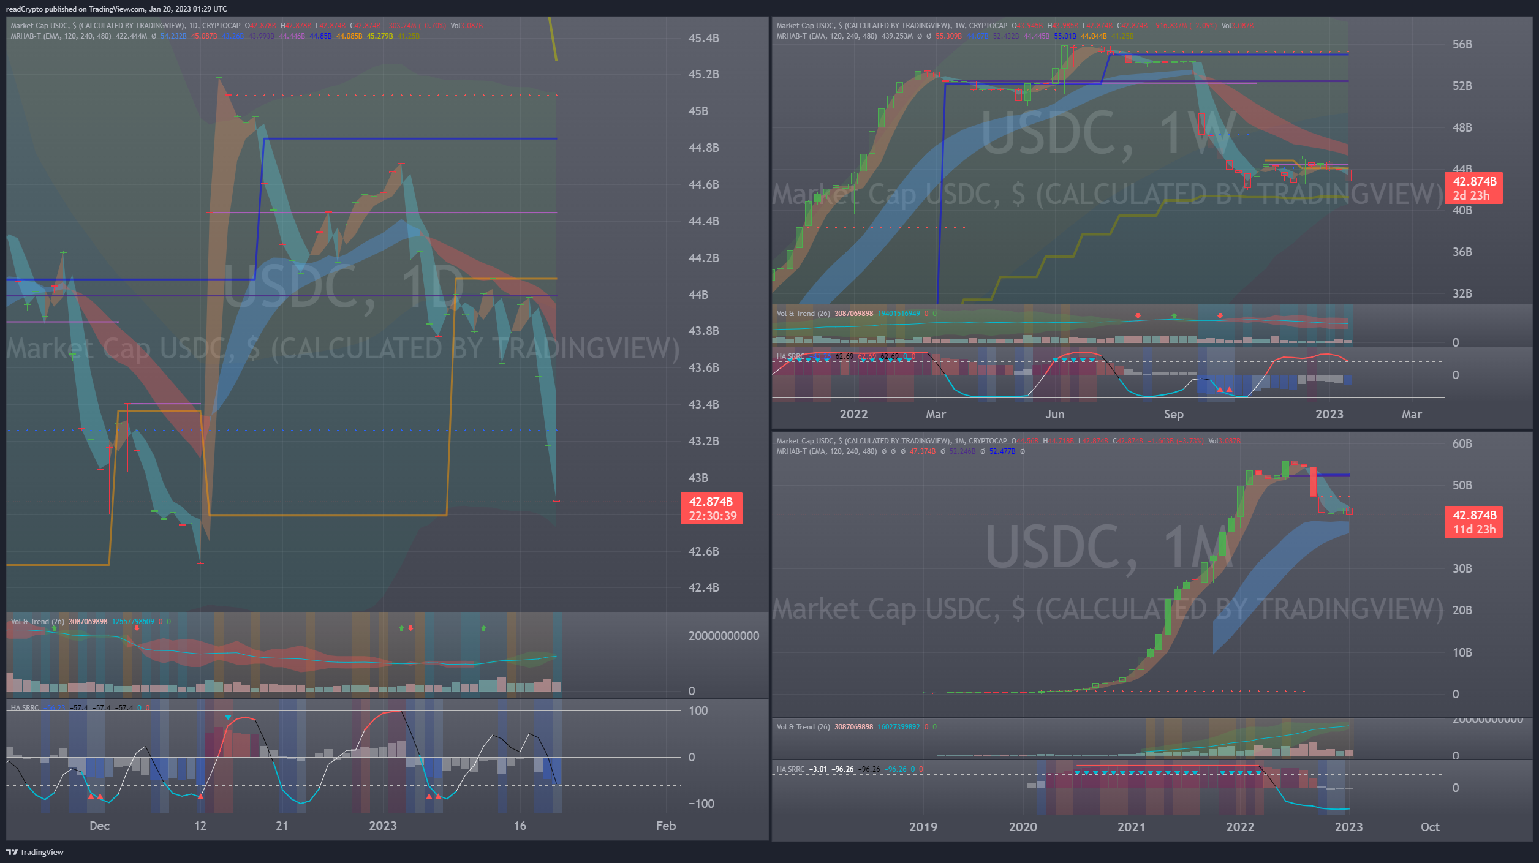1539x863 pixels.
Task: Click the -1.663B (-3.73%) change value
Action: click(x=1175, y=441)
